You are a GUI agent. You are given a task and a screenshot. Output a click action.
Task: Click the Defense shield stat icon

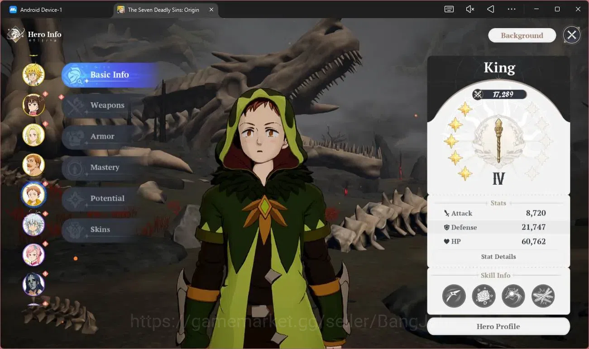(x=447, y=227)
